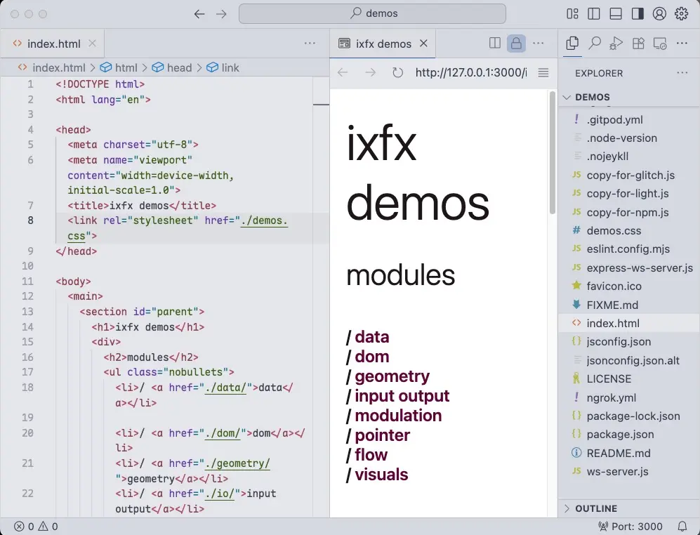This screenshot has height=535, width=700.
Task: Open the Run and Debug view
Action: pyautogui.click(x=616, y=44)
